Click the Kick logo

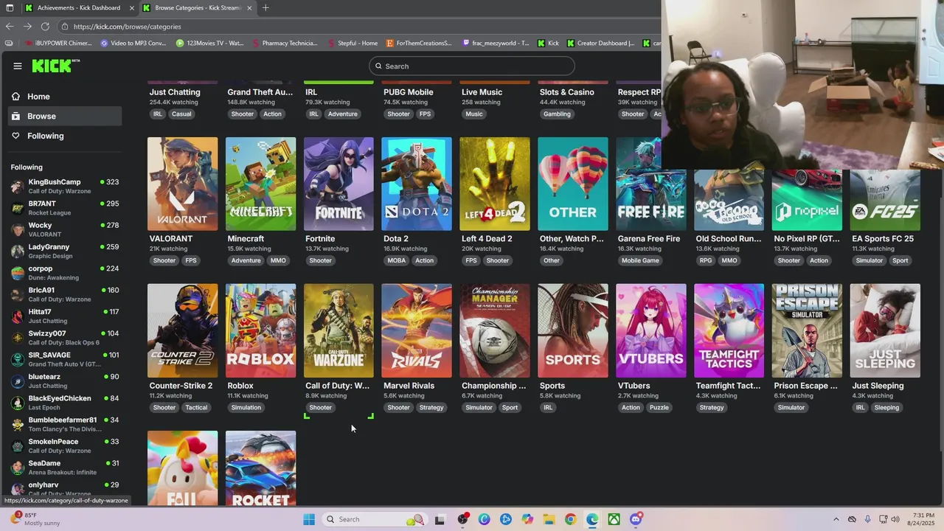click(x=55, y=66)
